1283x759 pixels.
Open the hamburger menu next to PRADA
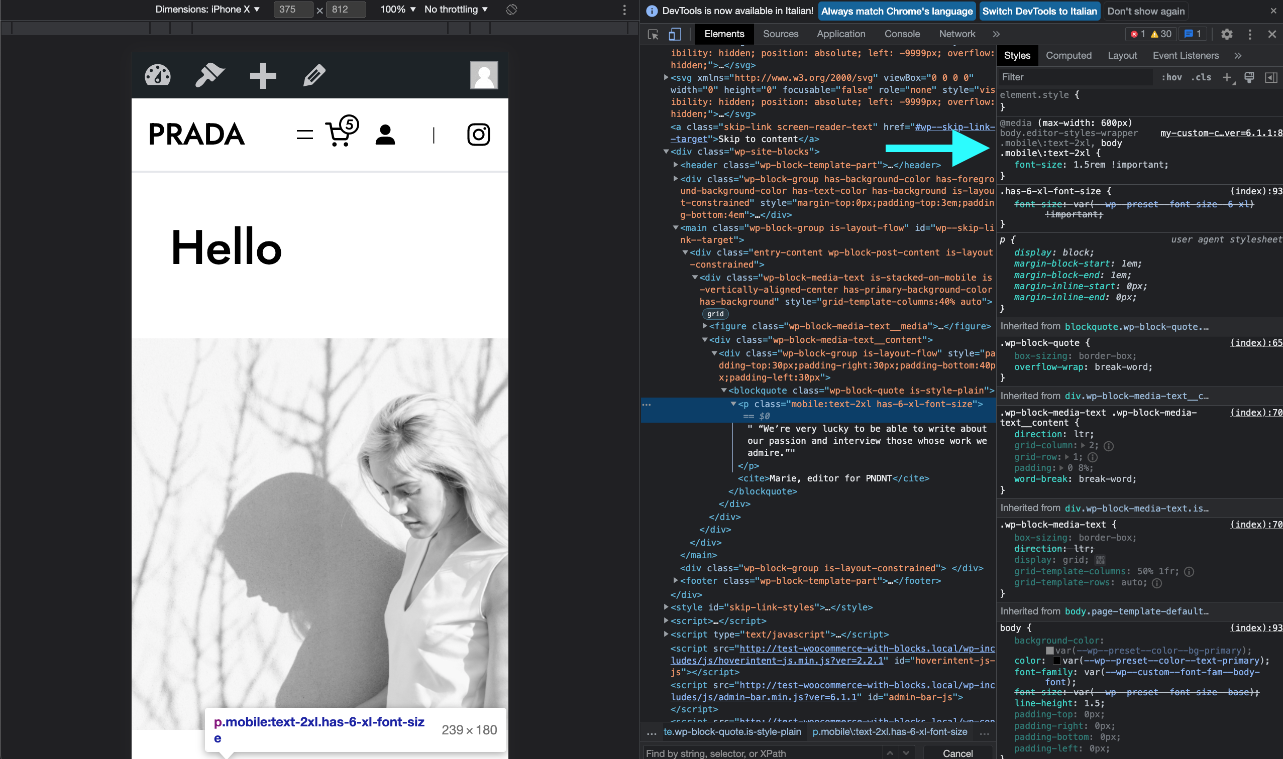(x=304, y=135)
